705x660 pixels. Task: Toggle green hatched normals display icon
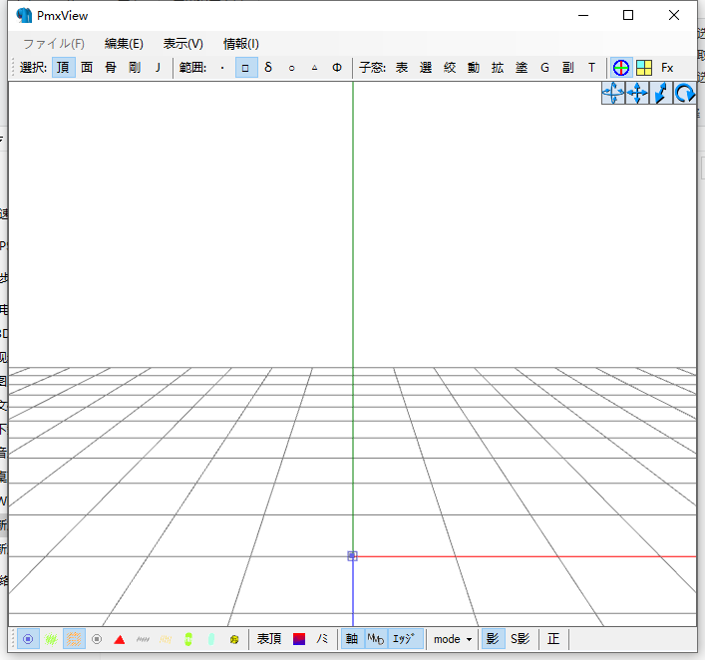point(51,639)
